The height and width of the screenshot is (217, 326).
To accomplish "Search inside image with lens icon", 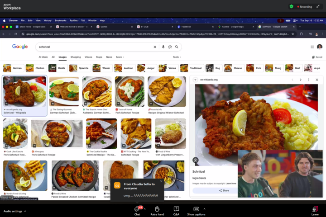I will [195, 160].
